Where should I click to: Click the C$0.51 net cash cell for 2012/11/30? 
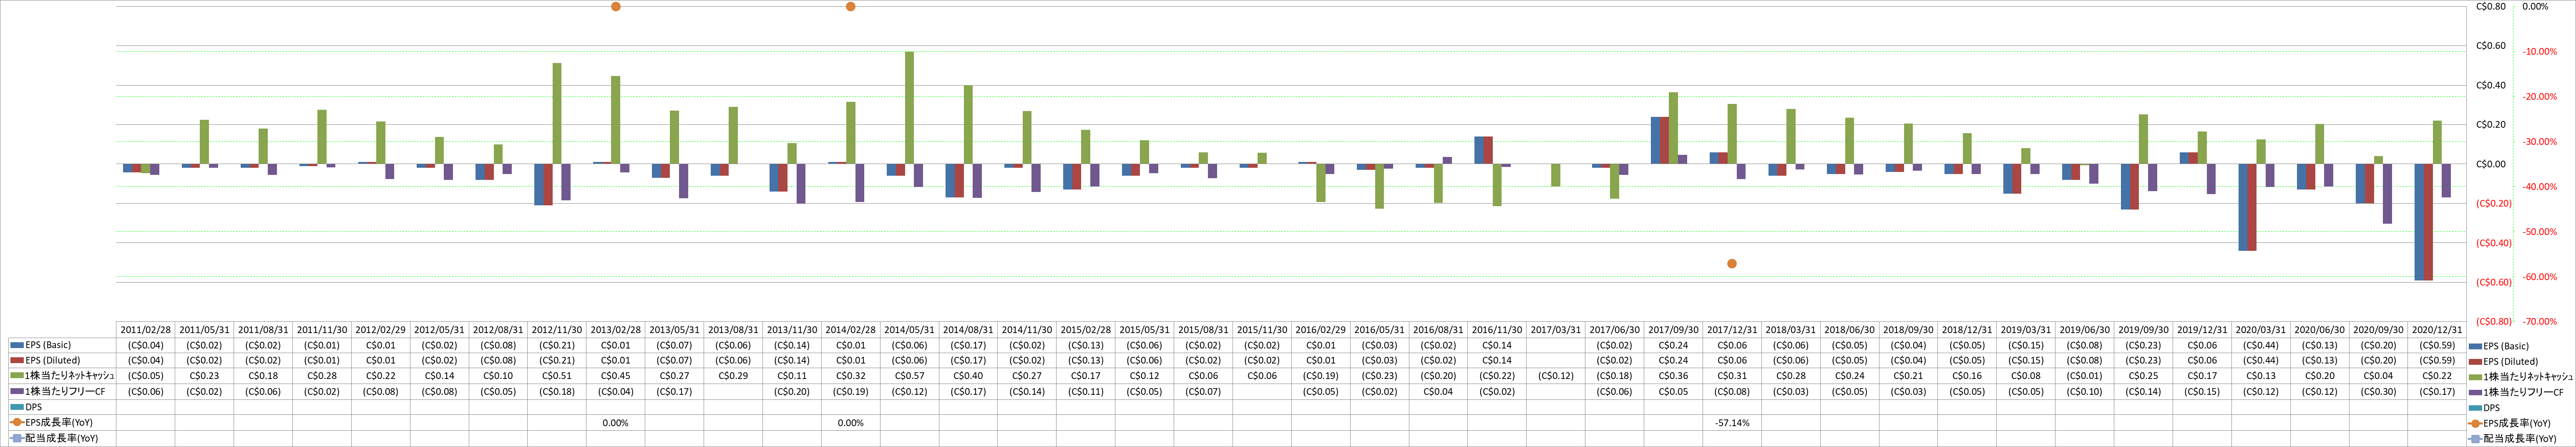click(557, 376)
